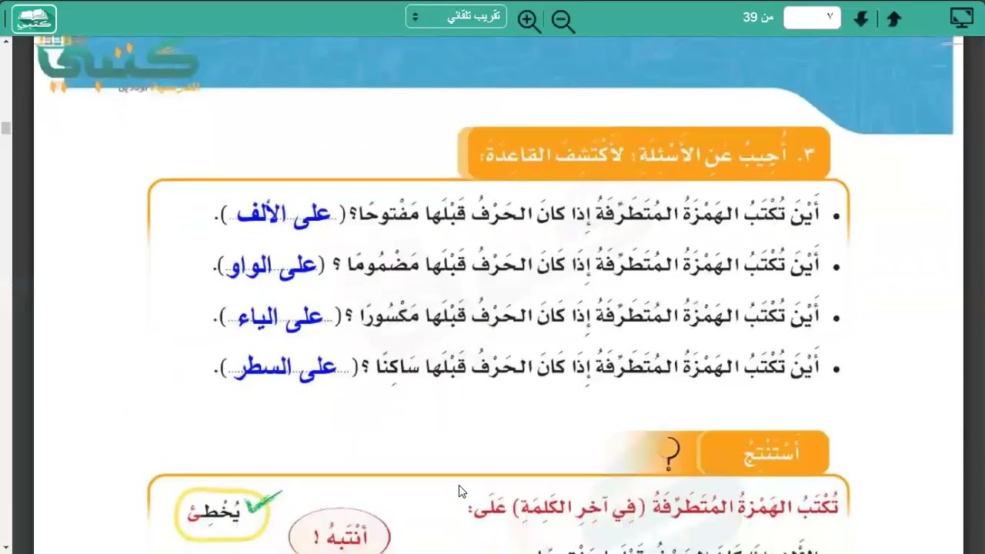The image size is (985, 554).
Task: Click the question mark next to أستنتج
Action: [671, 454]
